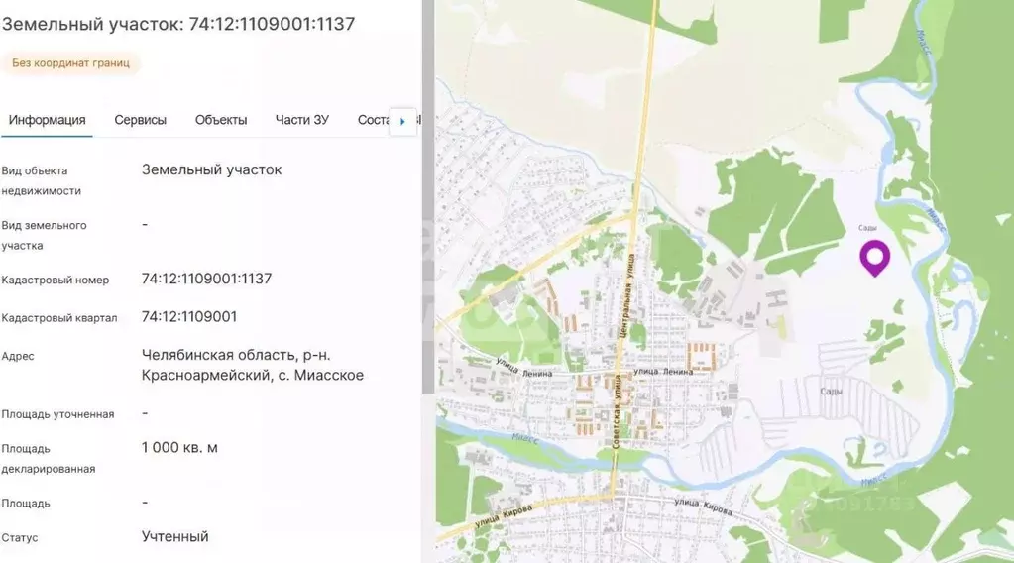
Task: Click the address text Челябинская область
Action: tap(218, 355)
